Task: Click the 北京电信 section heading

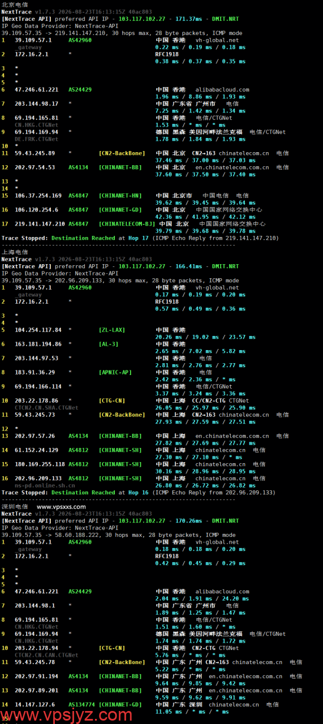Action: coord(15,5)
